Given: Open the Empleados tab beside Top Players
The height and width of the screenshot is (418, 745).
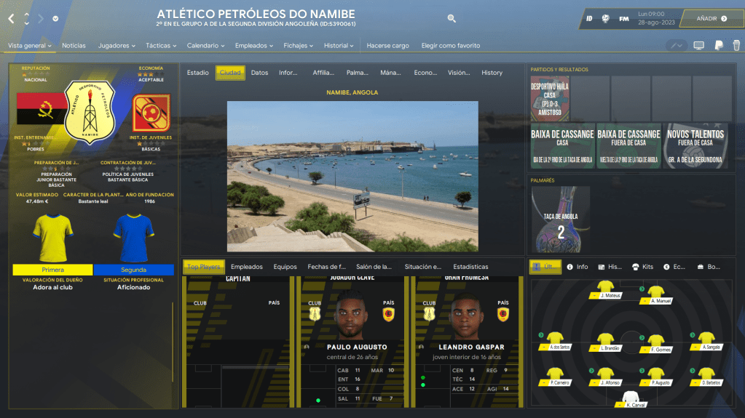Looking at the screenshot, I should (x=246, y=267).
